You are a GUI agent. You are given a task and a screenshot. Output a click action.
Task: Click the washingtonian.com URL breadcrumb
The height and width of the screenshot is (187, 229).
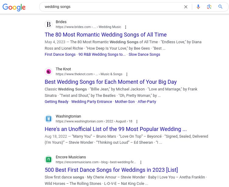point(94,121)
